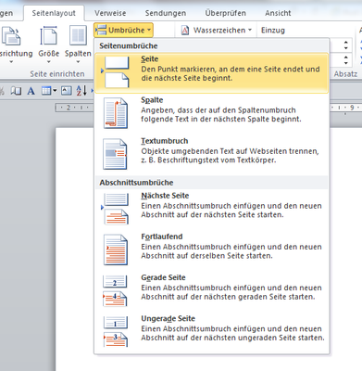Expand the Größe dropdown arrow
The width and height of the screenshot is (362, 371).
(x=48, y=62)
